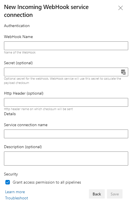
Task: Open the Troubleshoot link
Action: (x=17, y=198)
